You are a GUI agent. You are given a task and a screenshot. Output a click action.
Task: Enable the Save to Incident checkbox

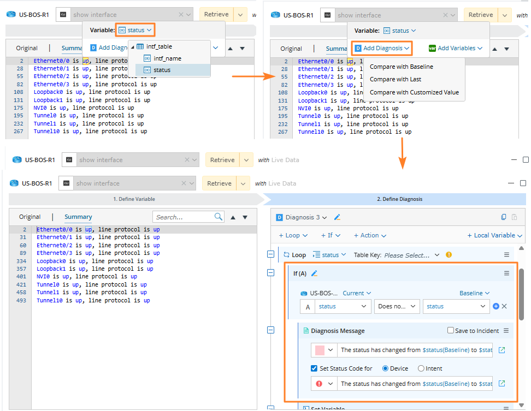pos(451,330)
